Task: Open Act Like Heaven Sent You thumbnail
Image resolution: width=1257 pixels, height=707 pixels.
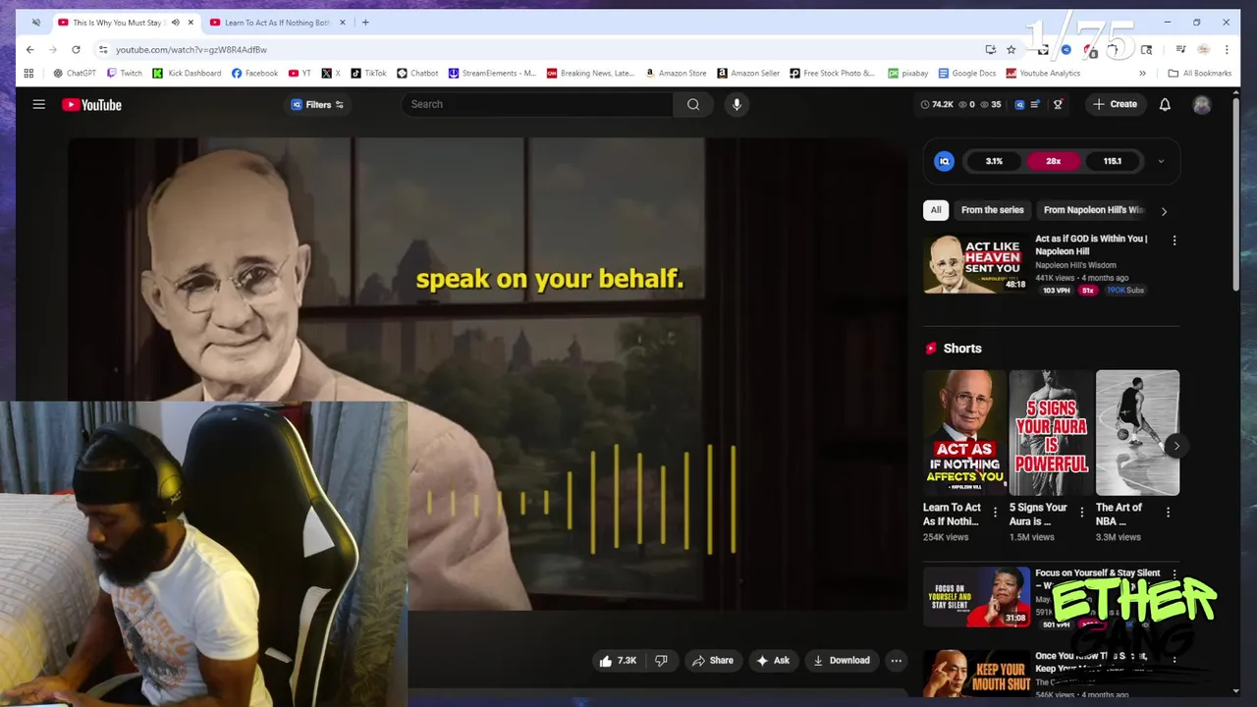Action: [x=976, y=263]
